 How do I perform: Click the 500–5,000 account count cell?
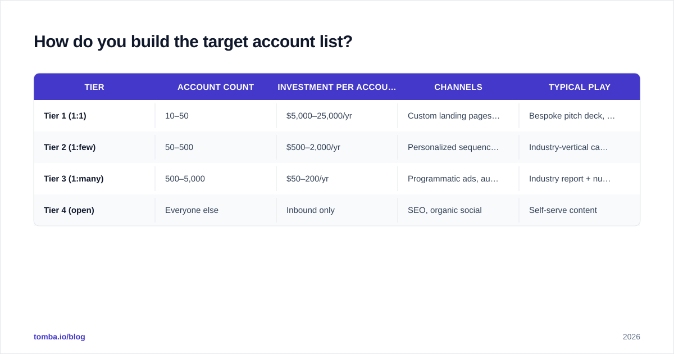216,179
